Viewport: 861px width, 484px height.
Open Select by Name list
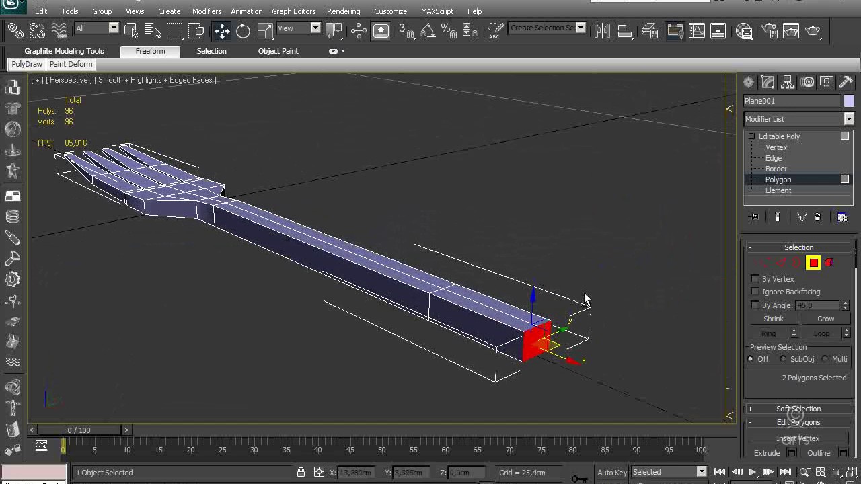[153, 30]
